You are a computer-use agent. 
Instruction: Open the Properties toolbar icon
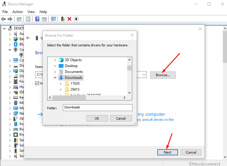[x=28, y=19]
